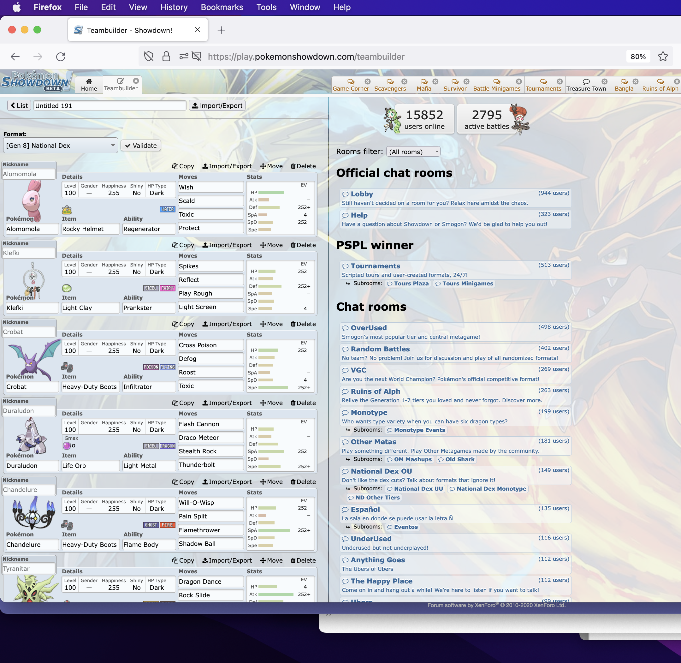Viewport: 681px width, 663px height.
Task: Open the Bangla chat tab
Action: coord(624,85)
